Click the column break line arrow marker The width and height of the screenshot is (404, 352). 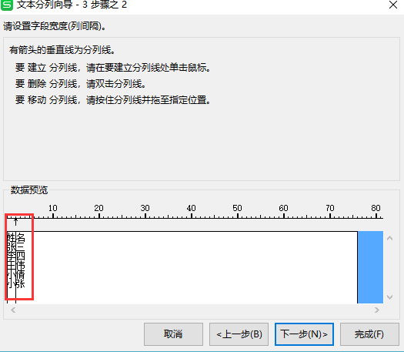(15, 221)
